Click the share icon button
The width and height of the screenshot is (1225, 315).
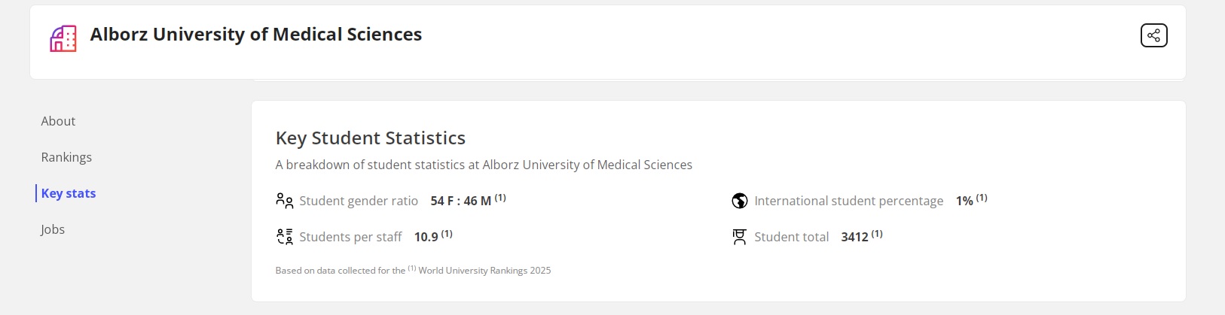point(1153,35)
